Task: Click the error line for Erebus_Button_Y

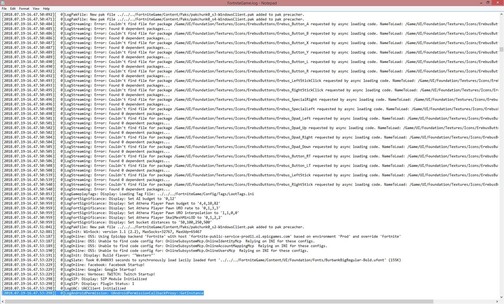Action: coord(251,52)
